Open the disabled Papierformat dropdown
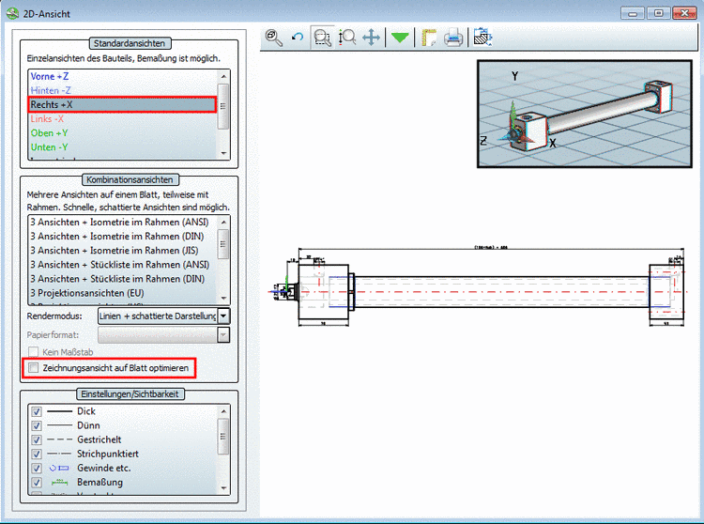The height and width of the screenshot is (524, 704). pyautogui.click(x=164, y=335)
